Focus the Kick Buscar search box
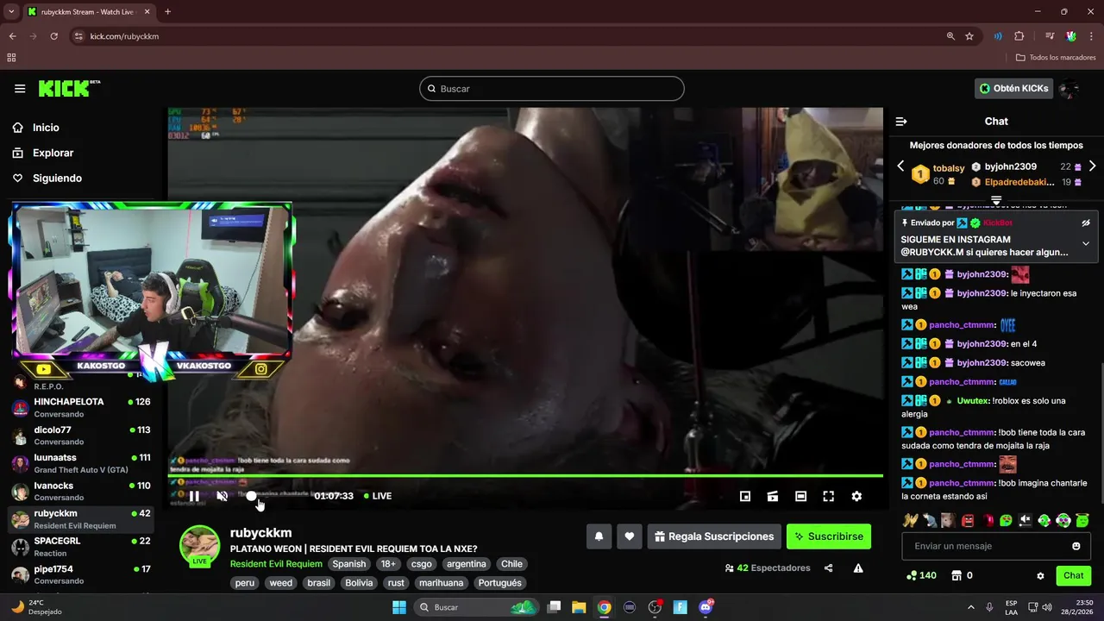Image resolution: width=1104 pixels, height=621 pixels. 552,89
